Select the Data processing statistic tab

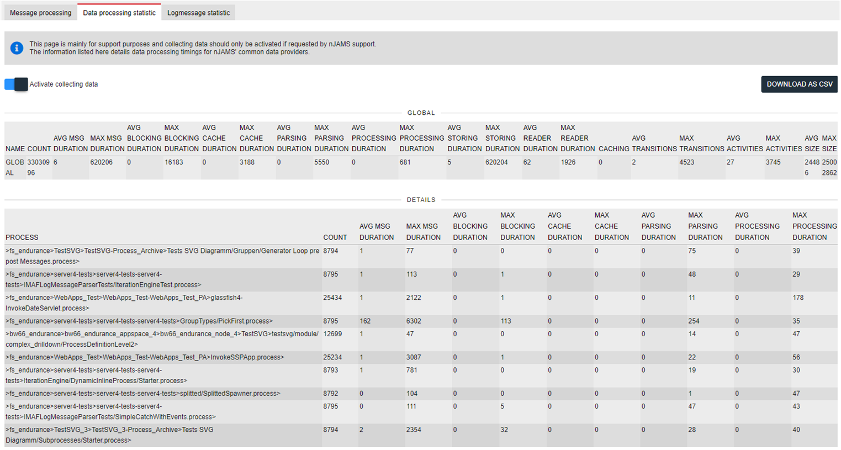(119, 13)
